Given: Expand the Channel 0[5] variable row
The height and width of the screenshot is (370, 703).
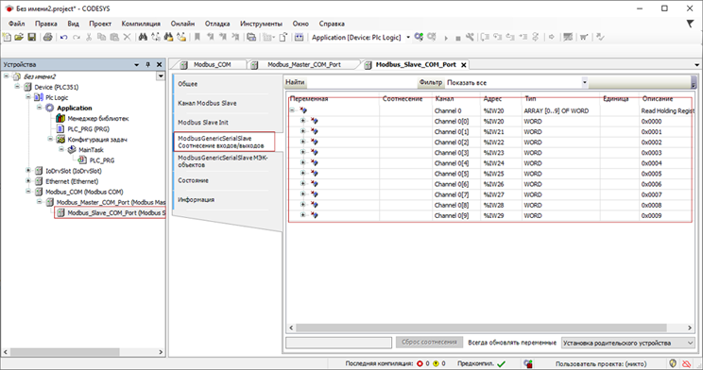Looking at the screenshot, I should tap(302, 173).
